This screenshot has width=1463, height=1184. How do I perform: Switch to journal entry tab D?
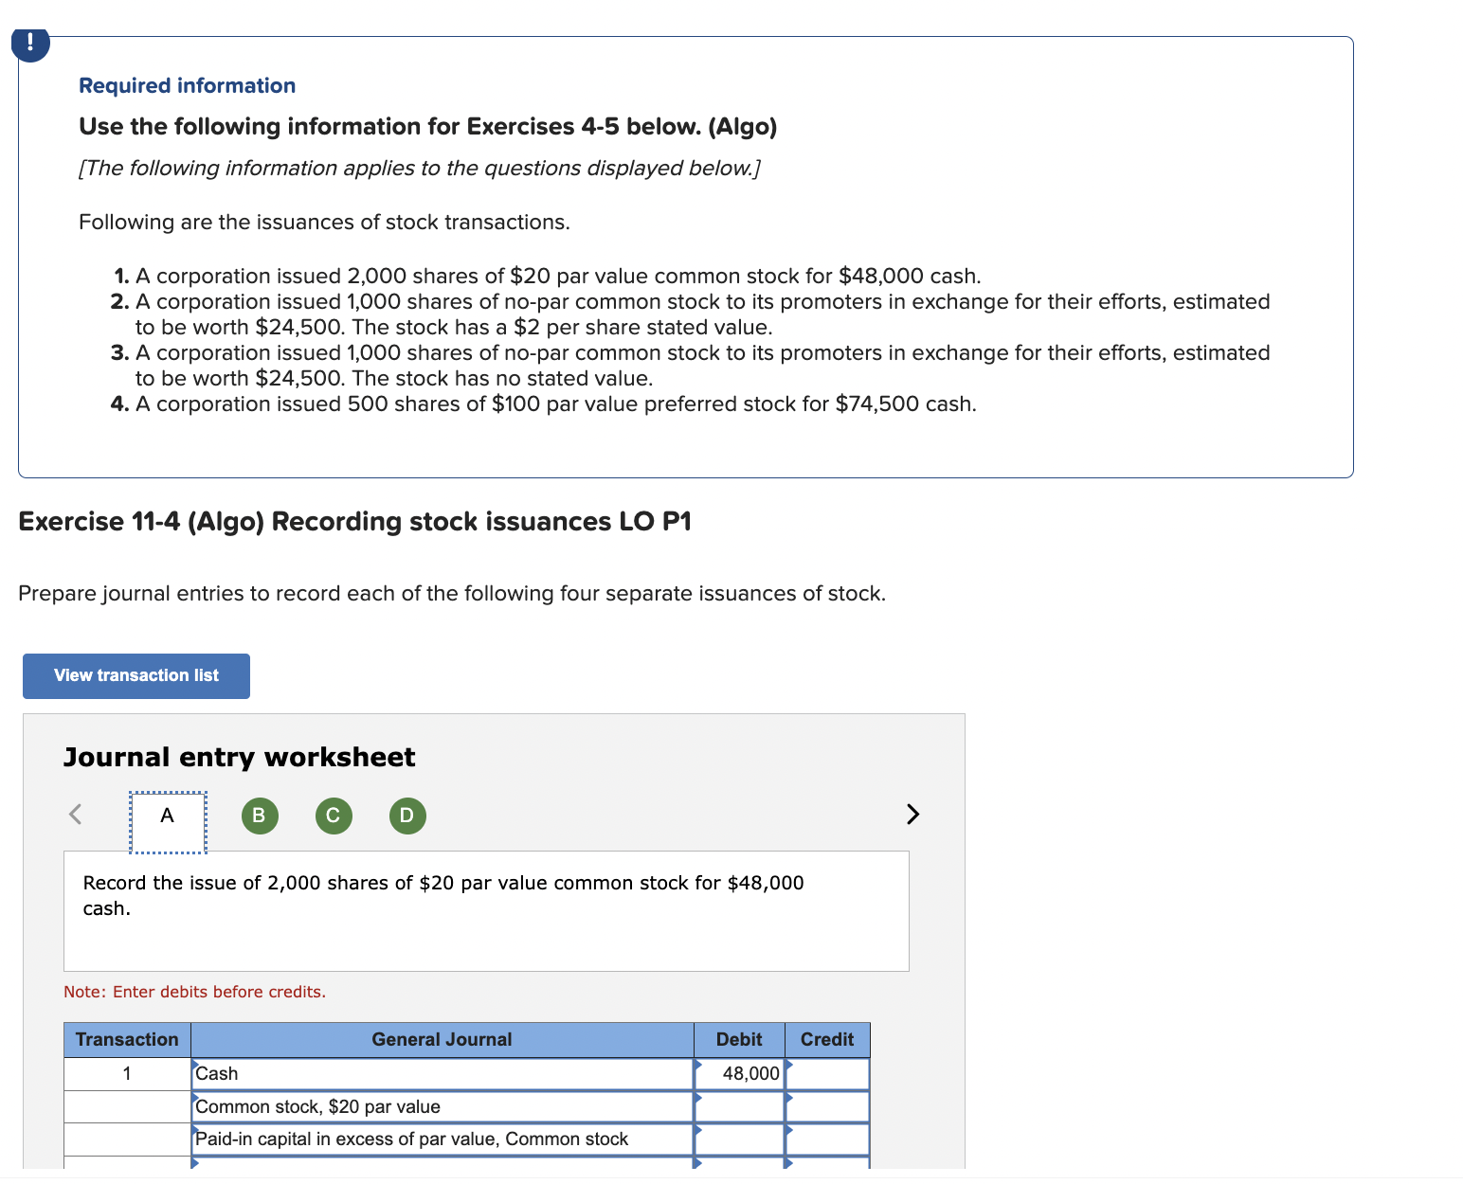(x=407, y=816)
